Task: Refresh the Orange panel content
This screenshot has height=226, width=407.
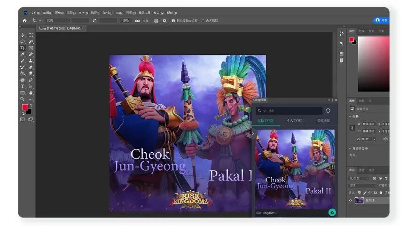Action: click(328, 111)
